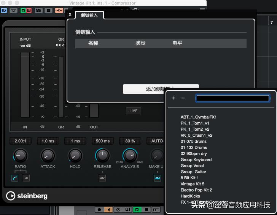Switch A/B settings comparison button
277x215 pixels.
(38, 11)
